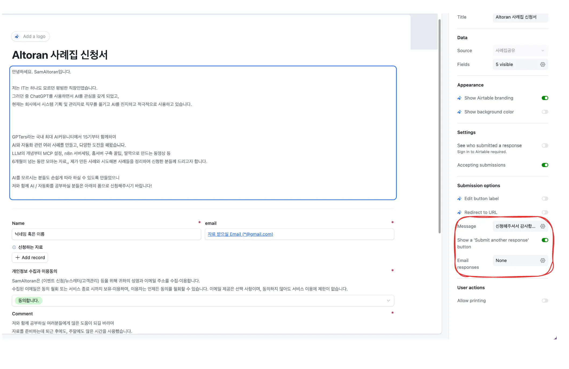Click the email input field
This screenshot has width=569, height=369.
[x=299, y=234]
